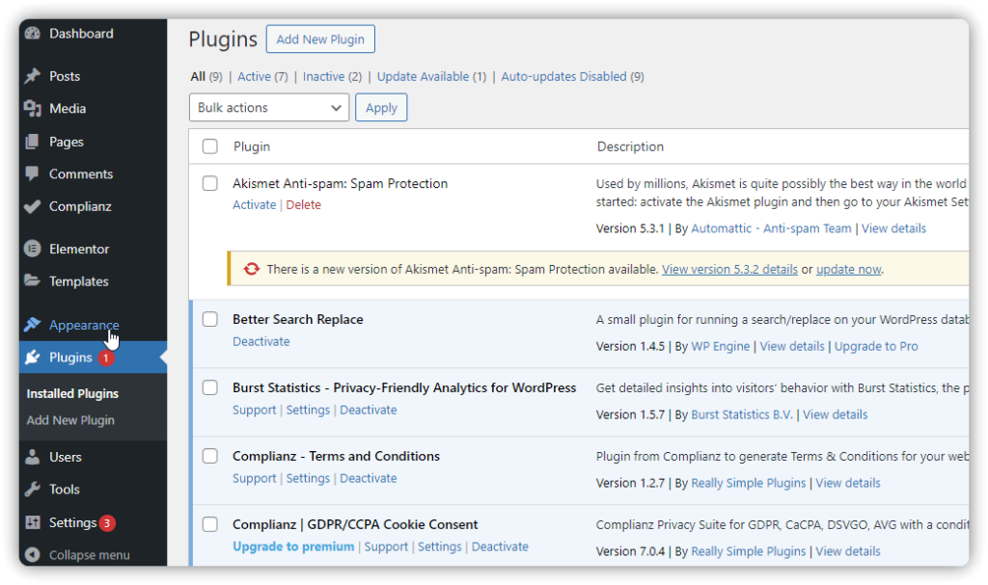Open Dashboard in the sidebar menu
988x585 pixels.
coord(81,34)
